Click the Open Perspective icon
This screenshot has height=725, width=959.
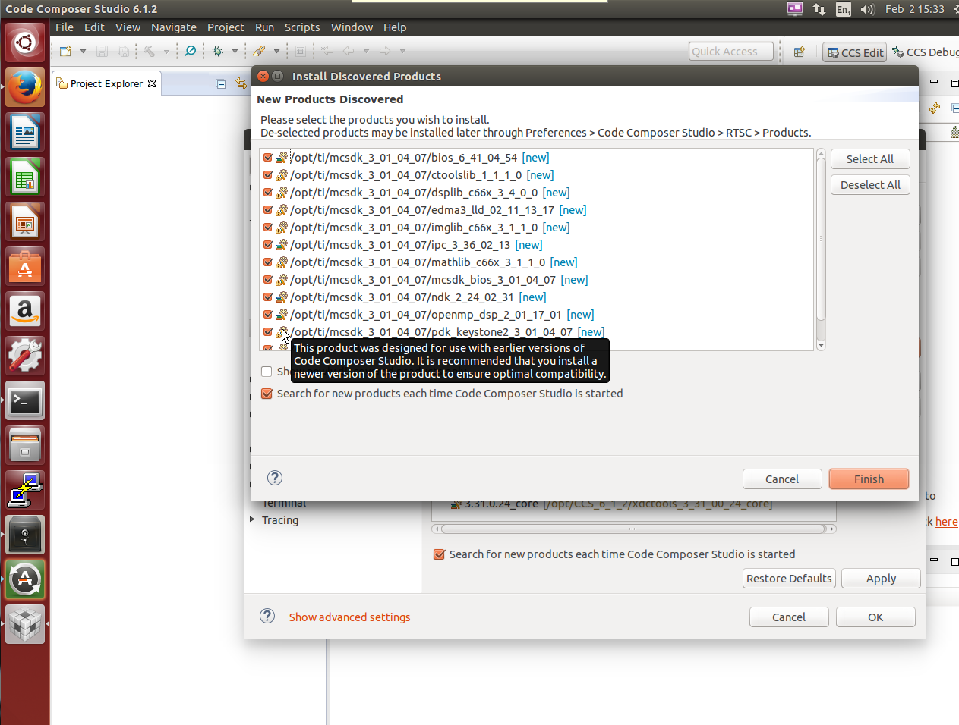(x=799, y=52)
